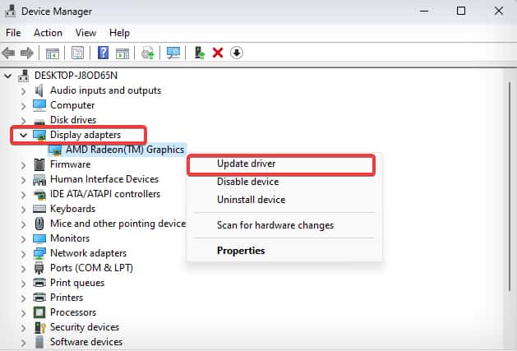Collapse the DESKTOP-J8OD65N root node
The height and width of the screenshot is (351, 517).
(x=7, y=76)
